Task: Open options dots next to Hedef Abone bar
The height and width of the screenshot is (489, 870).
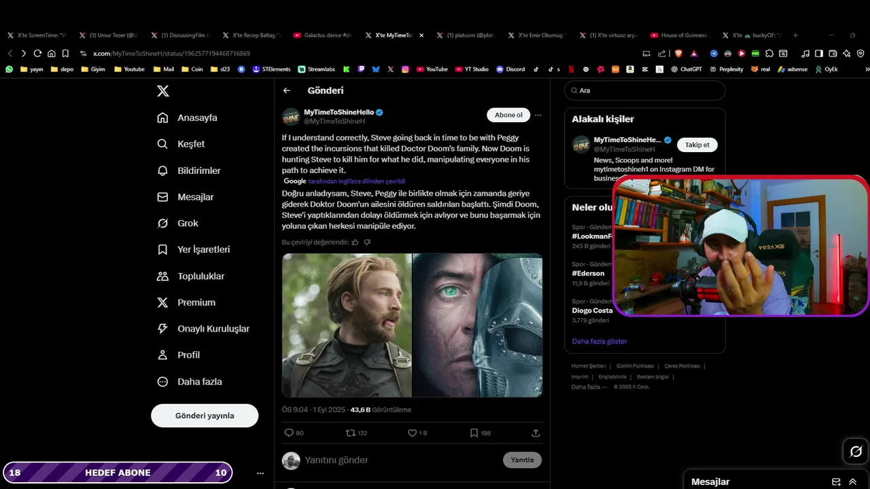Action: (x=260, y=473)
